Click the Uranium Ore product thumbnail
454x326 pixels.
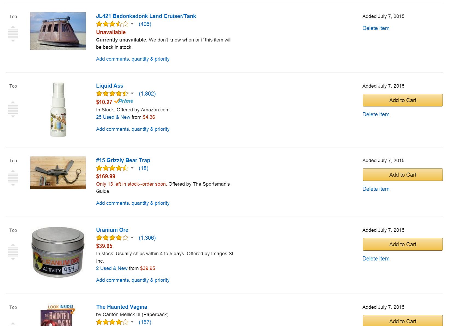58,252
